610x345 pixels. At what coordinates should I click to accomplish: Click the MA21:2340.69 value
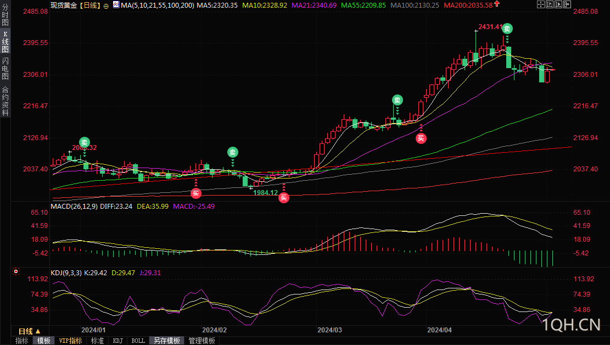(314, 5)
